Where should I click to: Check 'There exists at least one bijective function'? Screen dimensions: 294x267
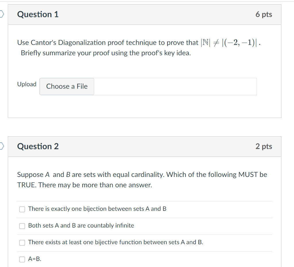(22, 243)
